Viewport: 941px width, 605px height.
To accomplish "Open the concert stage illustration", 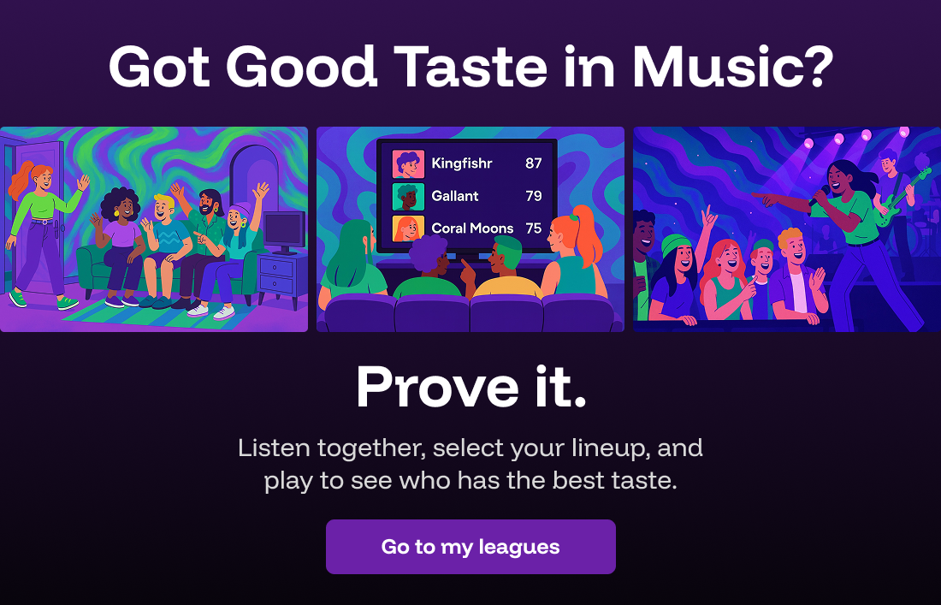I will [786, 228].
